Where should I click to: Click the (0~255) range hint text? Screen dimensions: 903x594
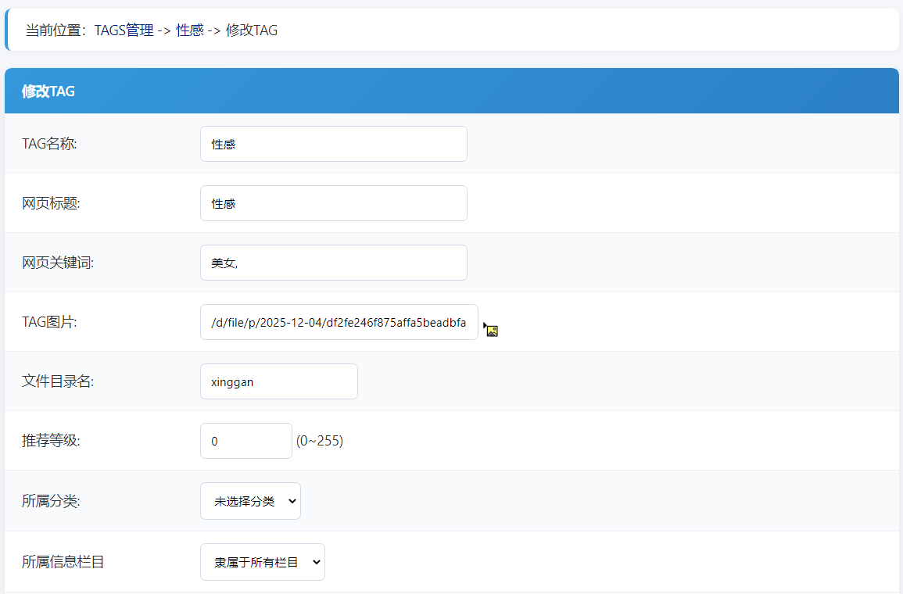pos(320,441)
